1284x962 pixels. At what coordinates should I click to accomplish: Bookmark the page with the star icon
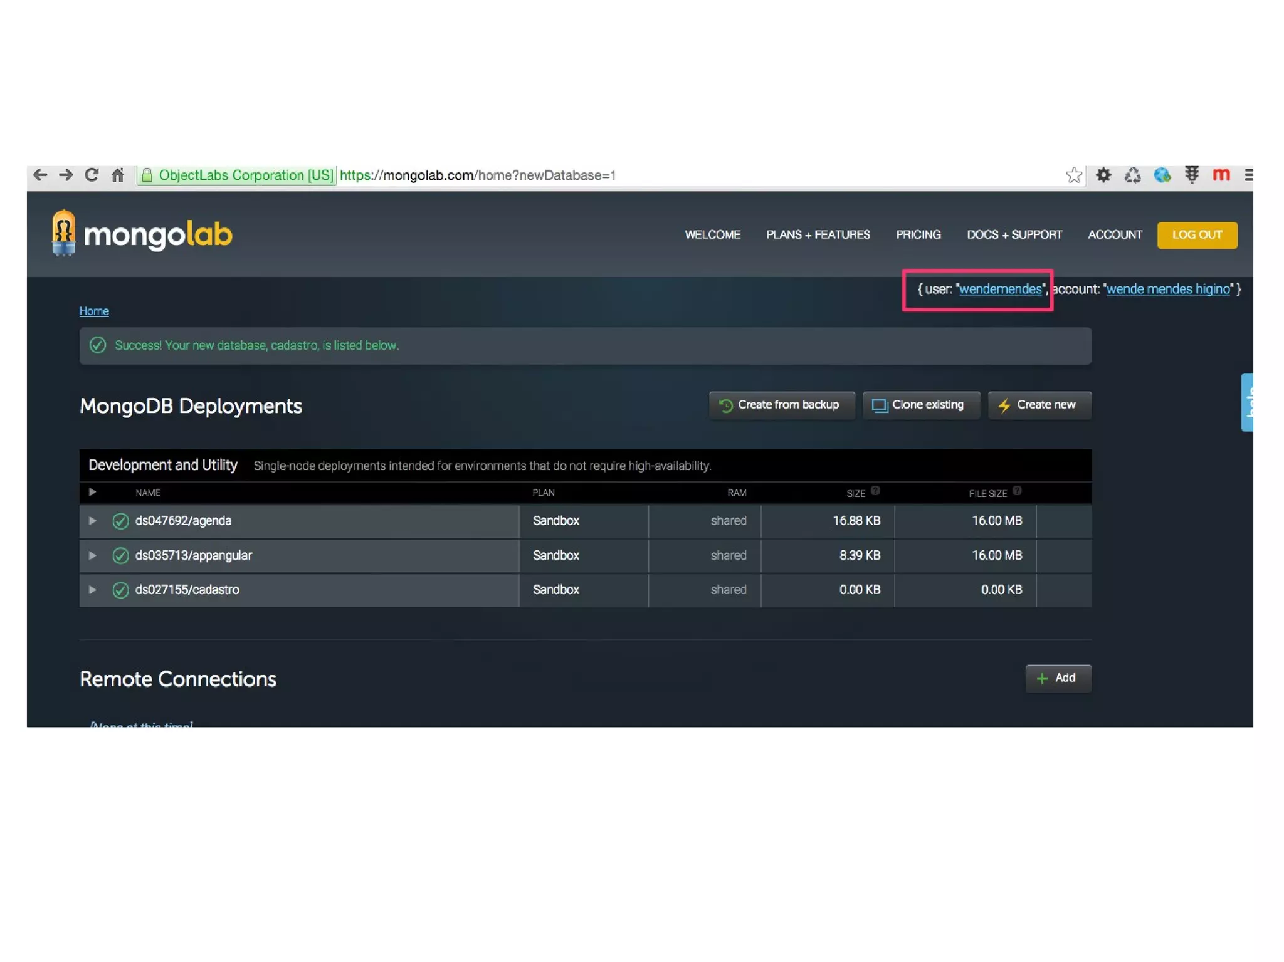[x=1073, y=175]
